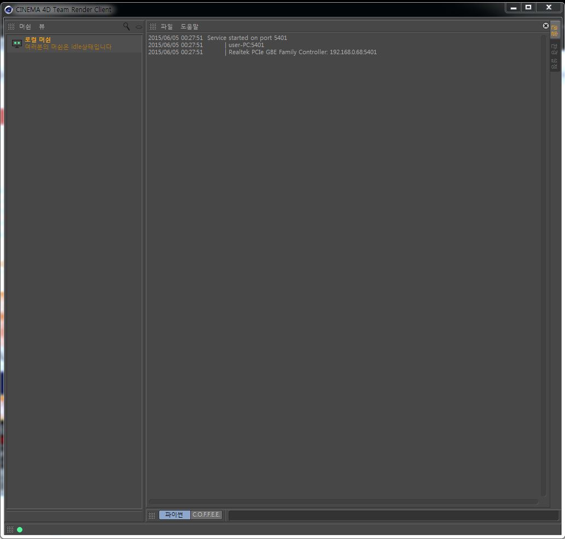Image resolution: width=565 pixels, height=539 pixels.
Task: Select the 로컬 머쉰 entry in machine list
Action: (74, 43)
